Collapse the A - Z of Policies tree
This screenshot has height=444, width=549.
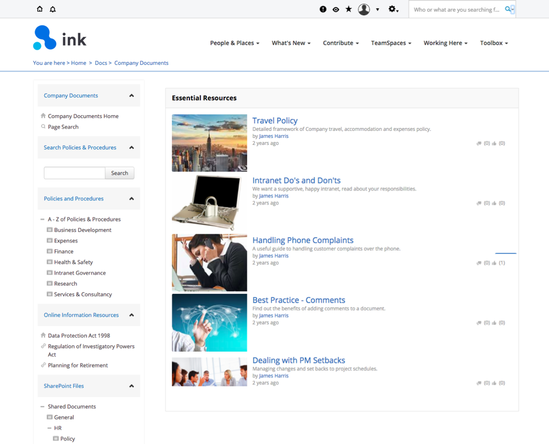[x=43, y=220]
